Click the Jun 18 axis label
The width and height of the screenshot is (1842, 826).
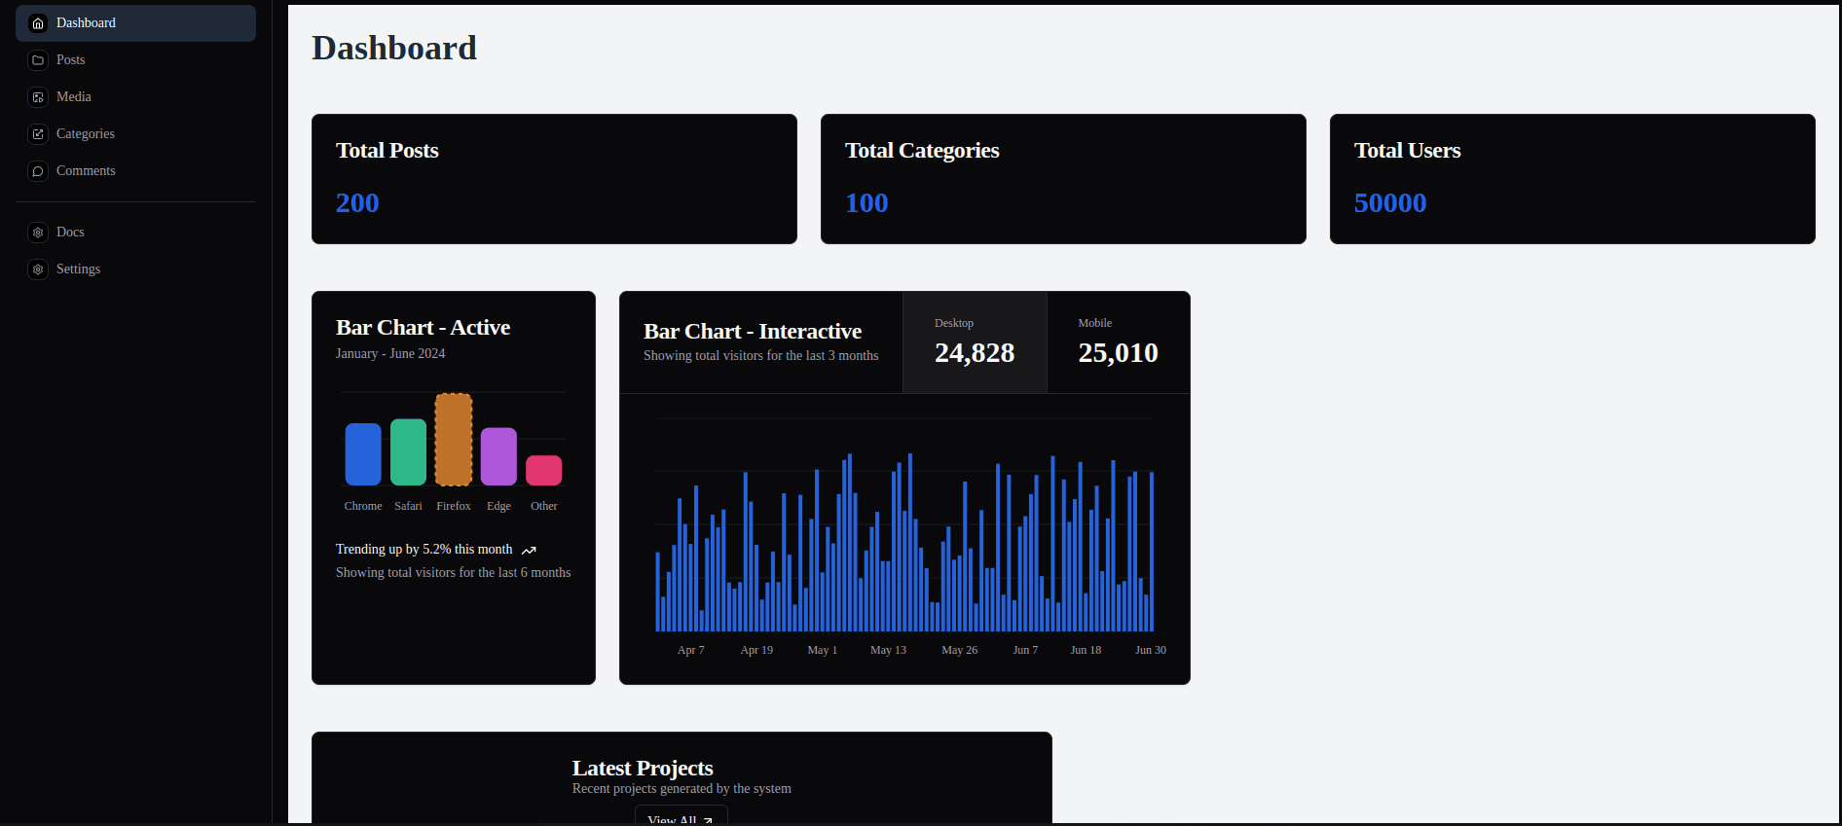click(1086, 650)
